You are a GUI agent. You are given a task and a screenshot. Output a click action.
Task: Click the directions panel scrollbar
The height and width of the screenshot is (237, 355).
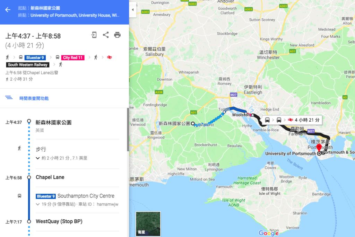[128, 130]
